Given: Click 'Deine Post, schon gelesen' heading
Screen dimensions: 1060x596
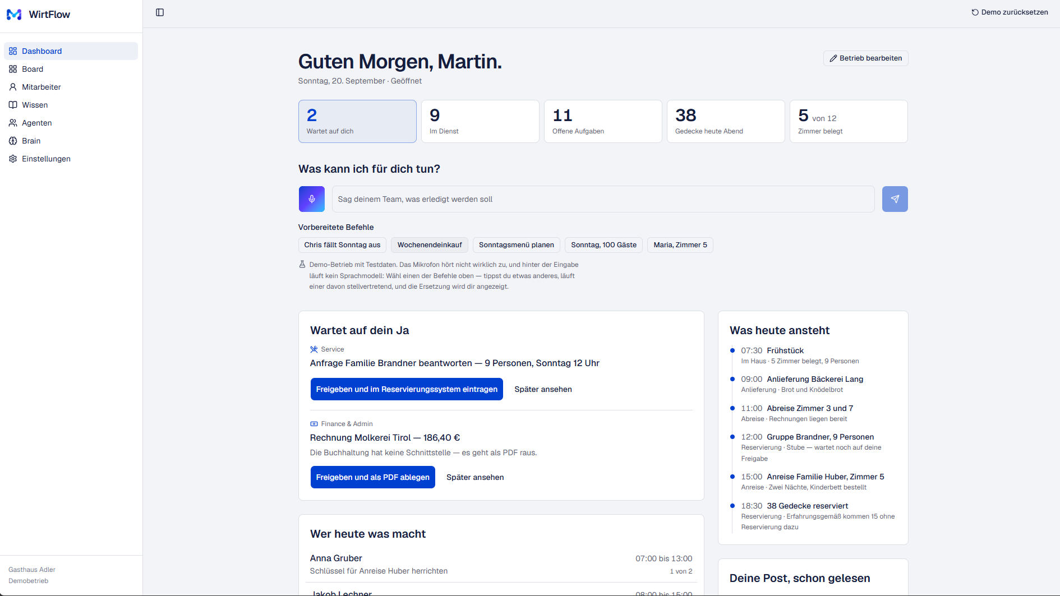Looking at the screenshot, I should (x=800, y=578).
